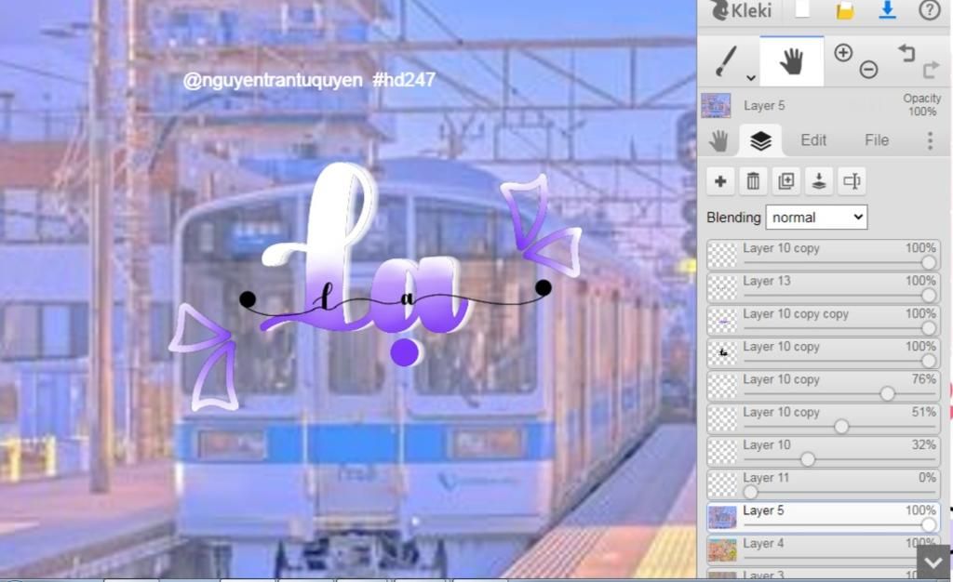
Task: Select Layer 10 copy at 76%
Action: click(824, 386)
